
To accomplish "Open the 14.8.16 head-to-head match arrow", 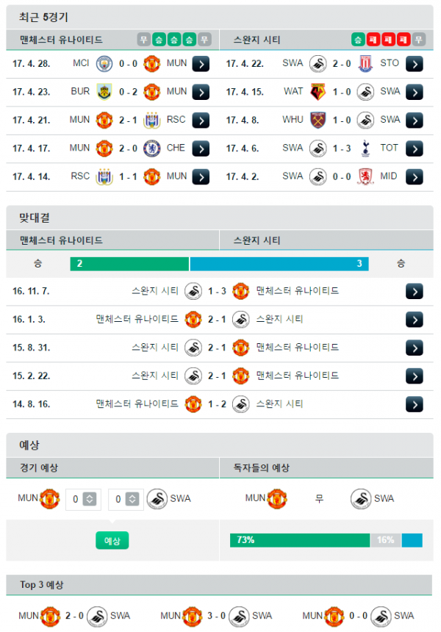I will [x=415, y=404].
